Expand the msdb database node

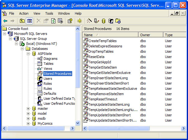pos(28,118)
